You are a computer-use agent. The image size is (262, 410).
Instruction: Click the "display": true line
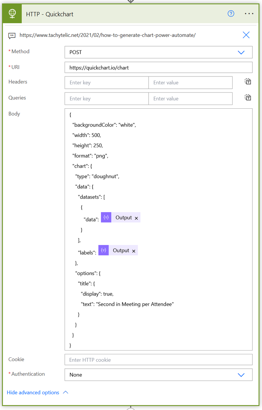(97, 294)
